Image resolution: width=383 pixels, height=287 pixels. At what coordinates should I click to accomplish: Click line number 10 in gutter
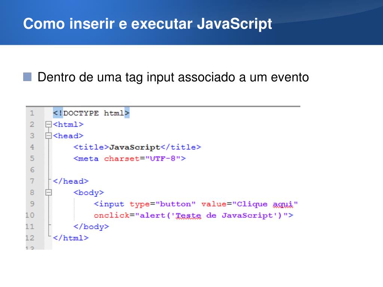30,215
